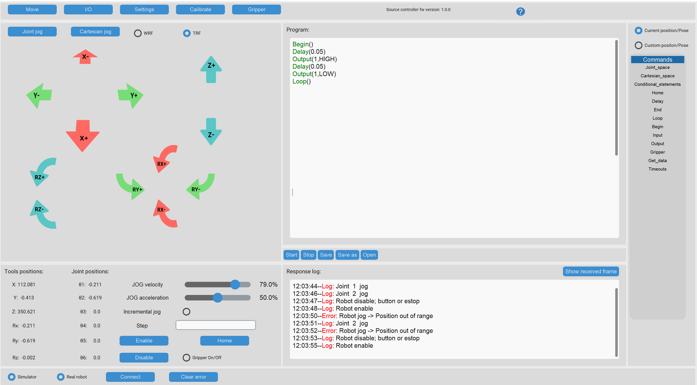
Task: Toggle Gripper On/Off
Action: [186, 357]
